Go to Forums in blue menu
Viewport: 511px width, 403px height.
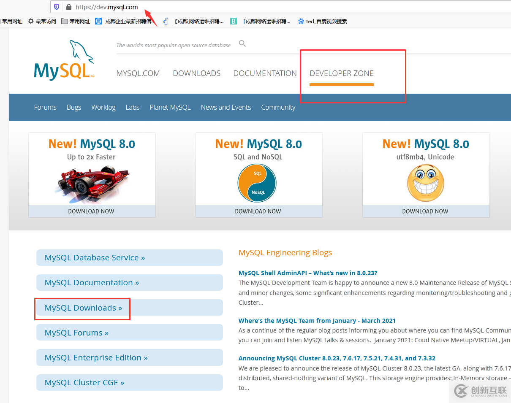45,107
